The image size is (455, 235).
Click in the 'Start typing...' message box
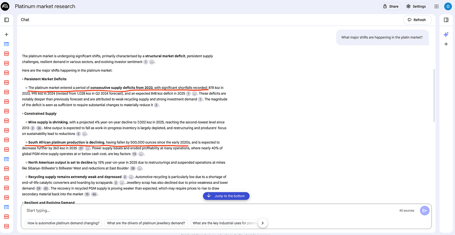[x=206, y=211]
